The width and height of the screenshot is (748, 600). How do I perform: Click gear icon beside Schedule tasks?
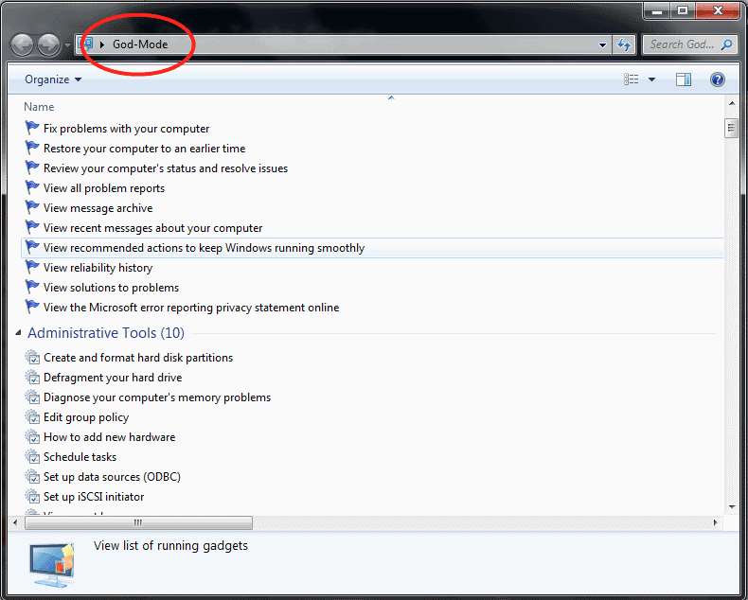32,457
